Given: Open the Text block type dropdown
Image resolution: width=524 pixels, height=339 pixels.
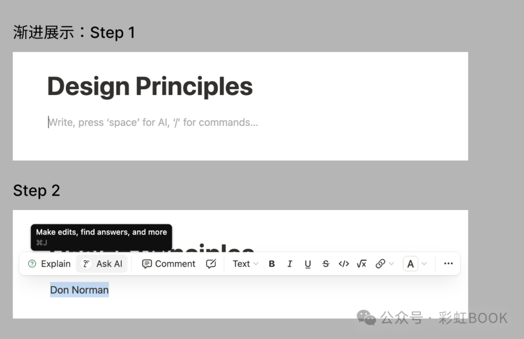Looking at the screenshot, I should pyautogui.click(x=246, y=264).
